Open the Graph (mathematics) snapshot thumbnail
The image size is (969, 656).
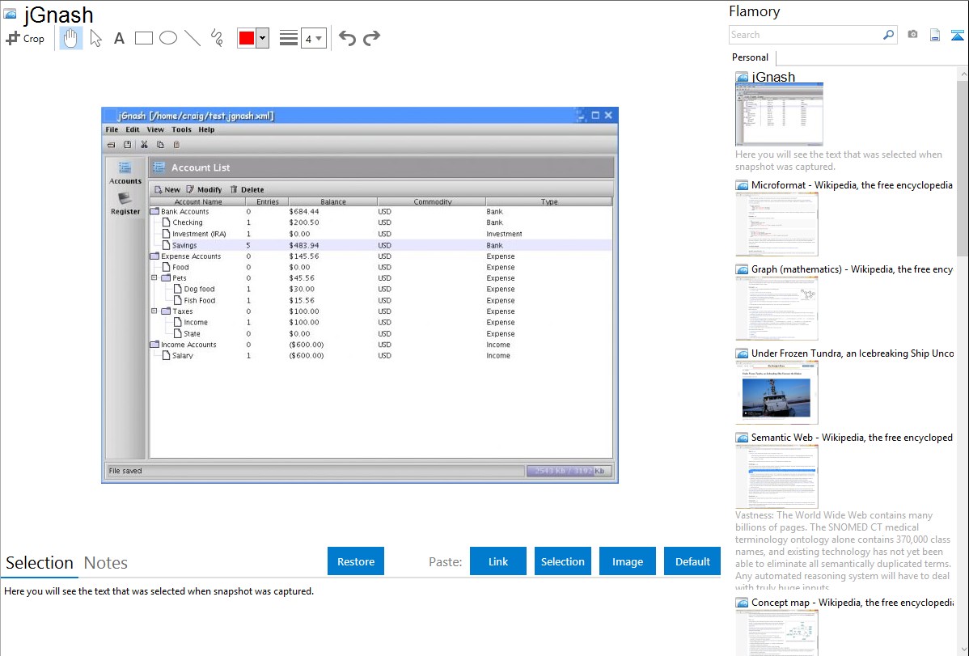click(x=776, y=308)
